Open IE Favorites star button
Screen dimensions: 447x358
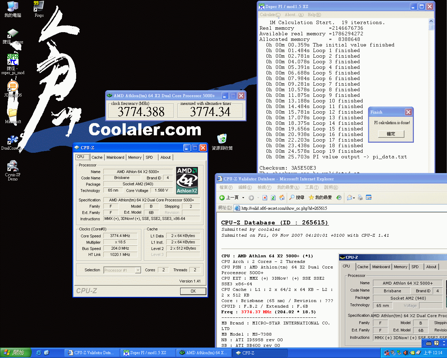click(320, 198)
